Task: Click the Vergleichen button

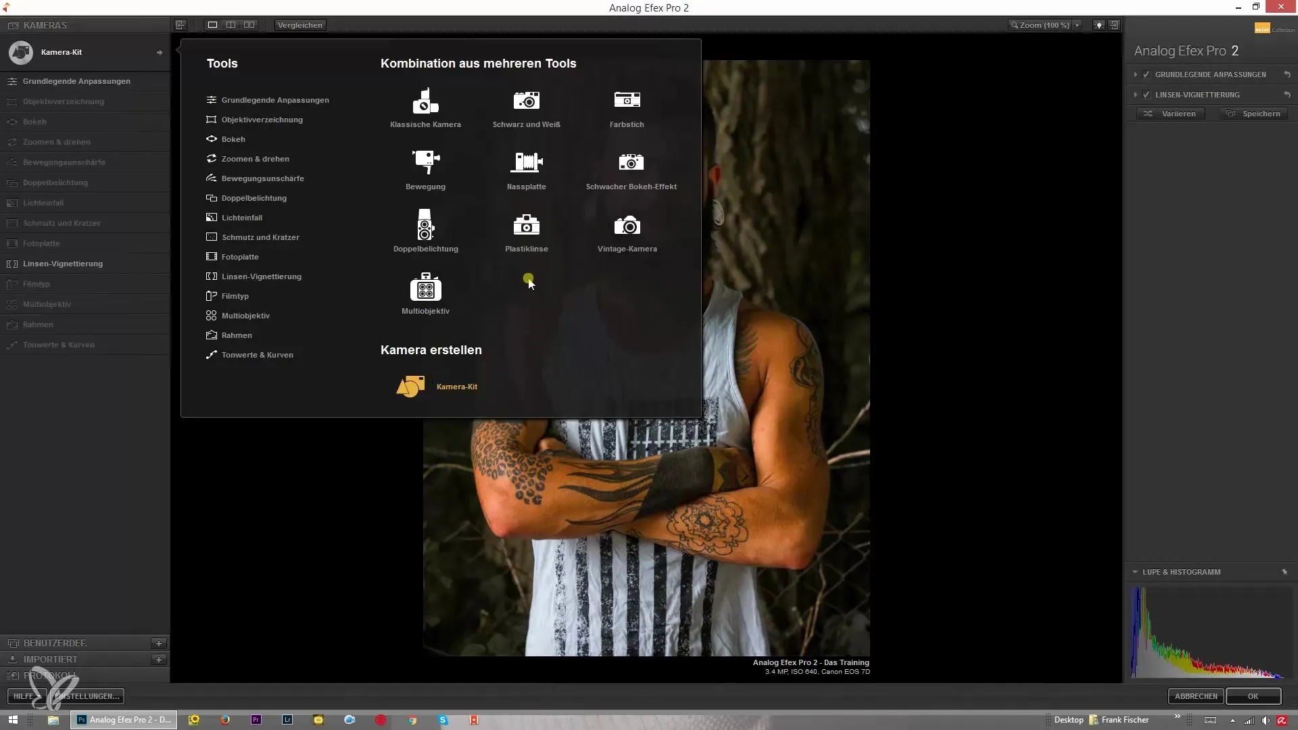Action: [x=300, y=25]
